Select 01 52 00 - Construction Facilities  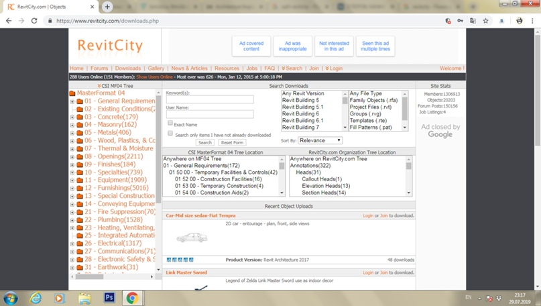click(218, 179)
